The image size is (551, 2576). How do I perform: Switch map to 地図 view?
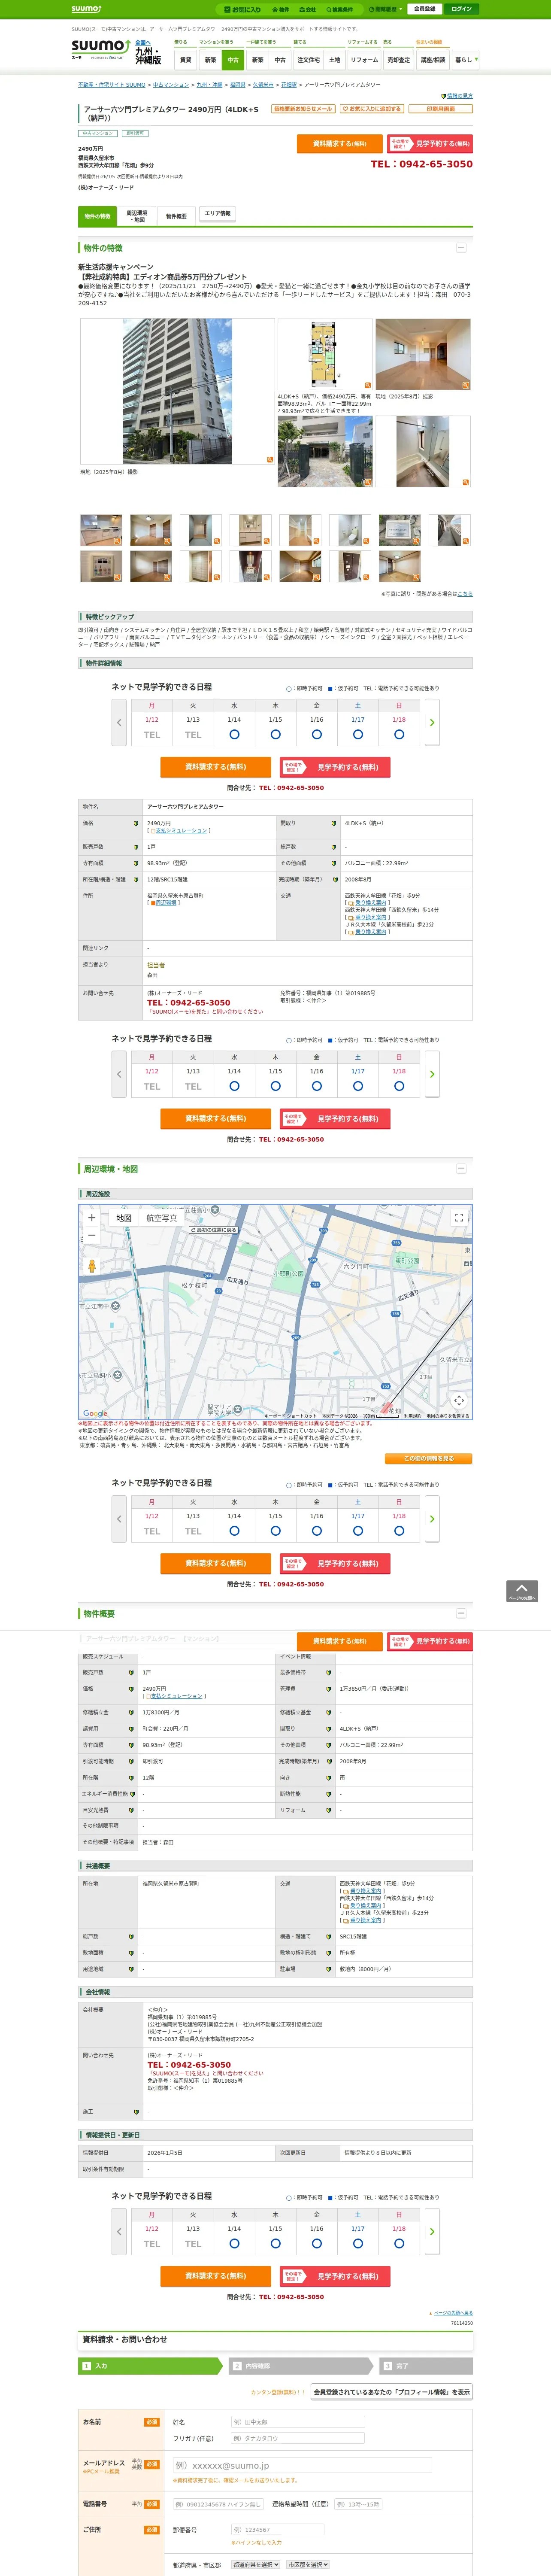pyautogui.click(x=124, y=1218)
